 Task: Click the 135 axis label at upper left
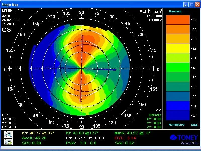36,24
